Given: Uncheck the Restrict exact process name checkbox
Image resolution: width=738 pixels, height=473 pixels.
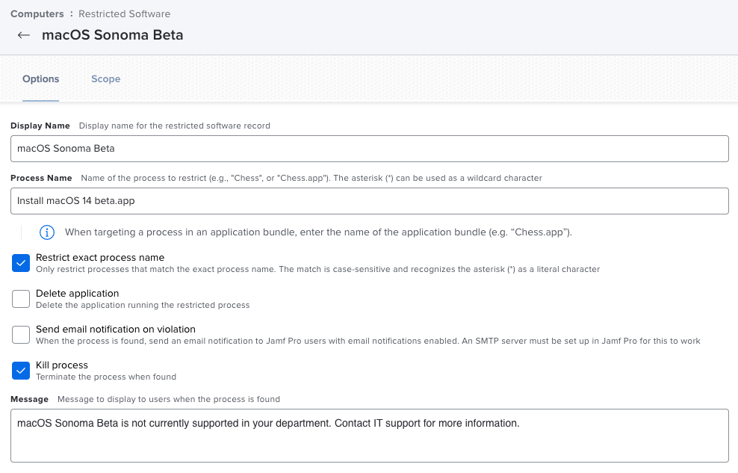Looking at the screenshot, I should click(x=21, y=263).
